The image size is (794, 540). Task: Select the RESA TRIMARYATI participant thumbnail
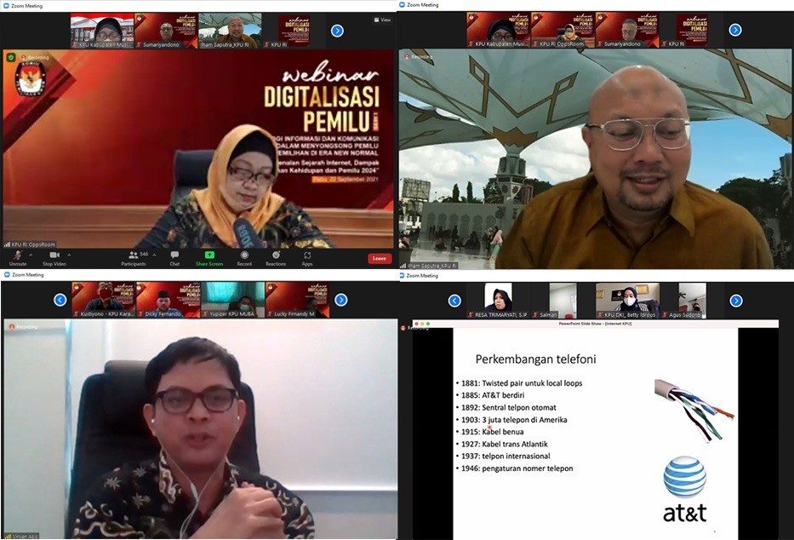498,300
